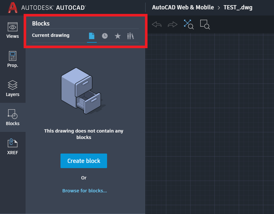
Task: Switch to recent blocks clock tab
Action: point(105,36)
